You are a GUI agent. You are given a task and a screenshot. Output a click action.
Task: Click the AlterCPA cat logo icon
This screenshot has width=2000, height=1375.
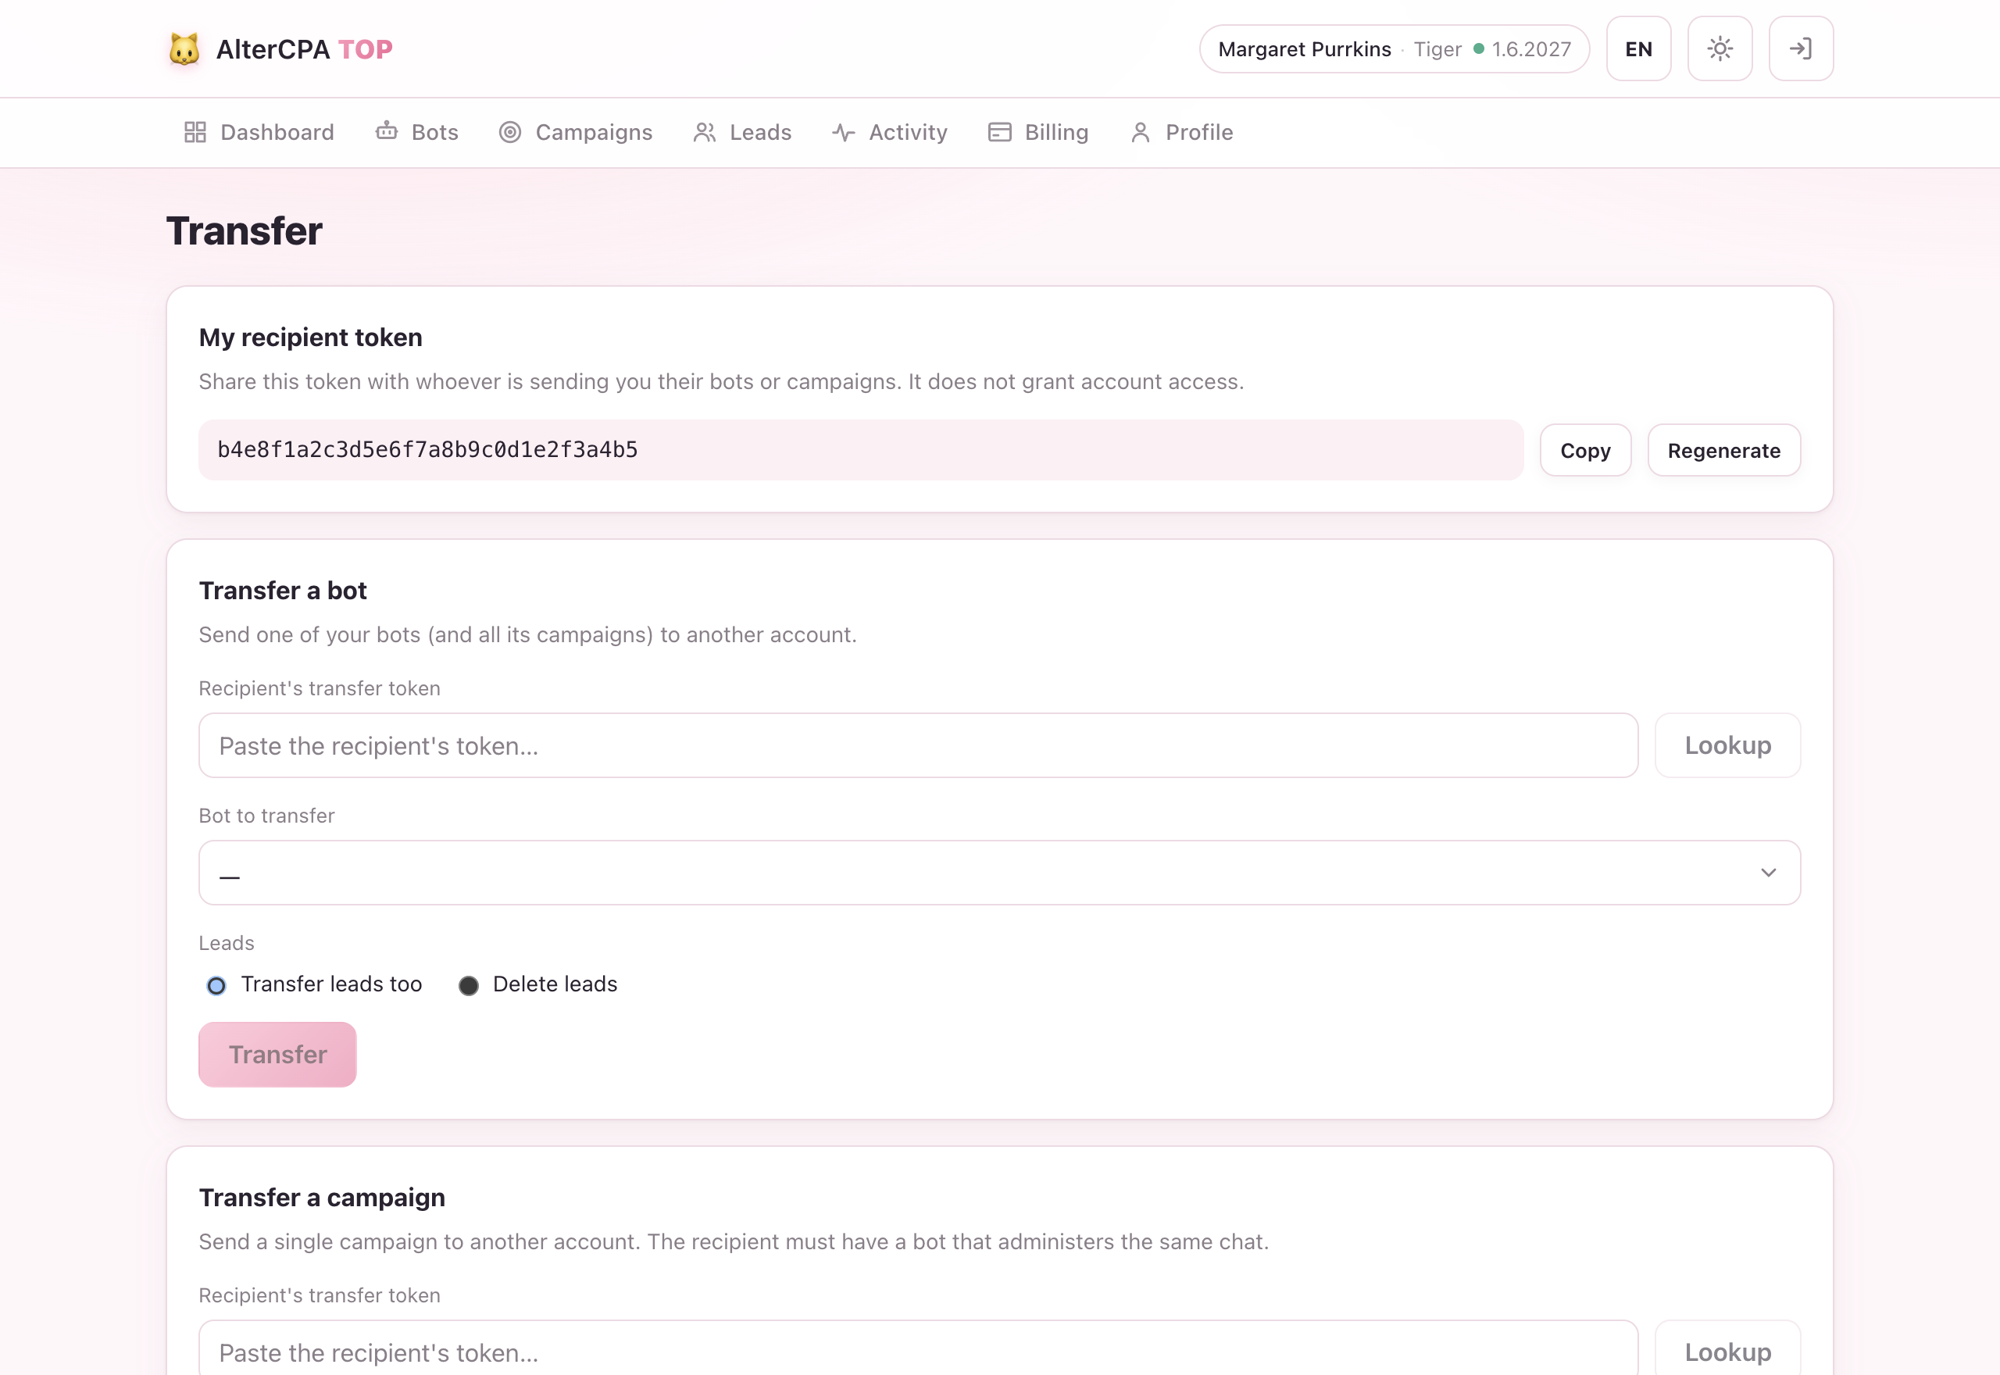coord(184,49)
